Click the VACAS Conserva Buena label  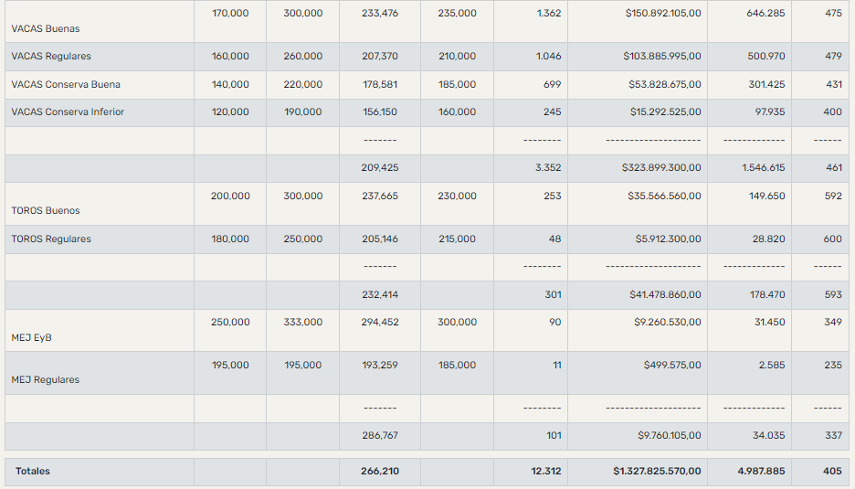[66, 84]
